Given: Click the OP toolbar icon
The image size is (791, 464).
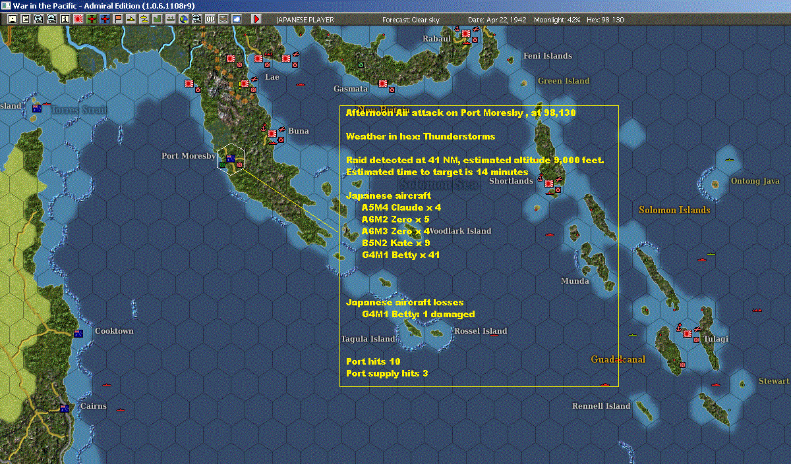Looking at the screenshot, I should pyautogui.click(x=210, y=19).
